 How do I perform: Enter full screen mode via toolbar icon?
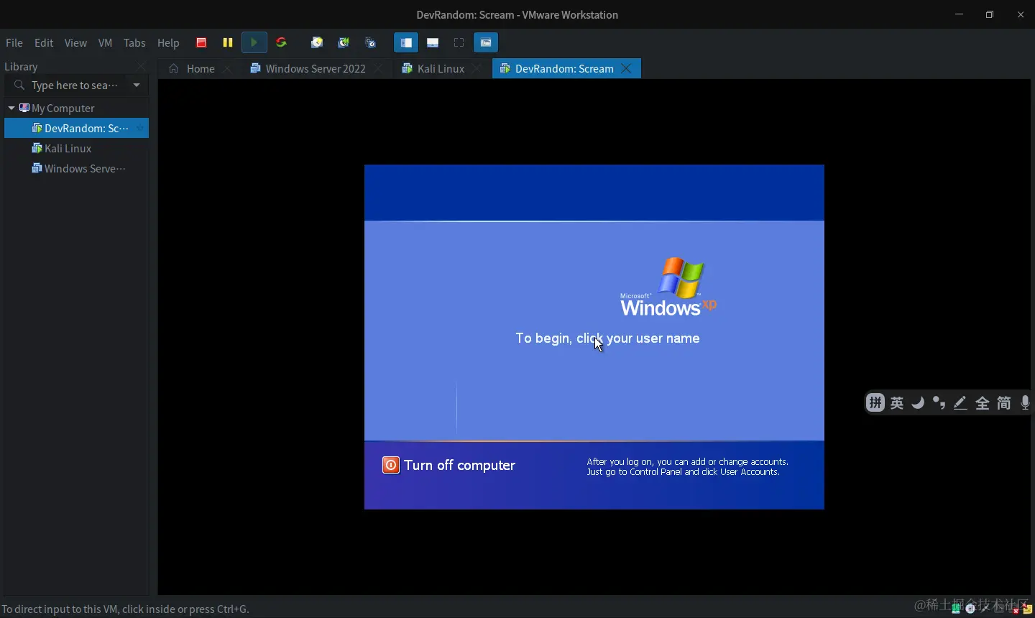click(x=459, y=42)
